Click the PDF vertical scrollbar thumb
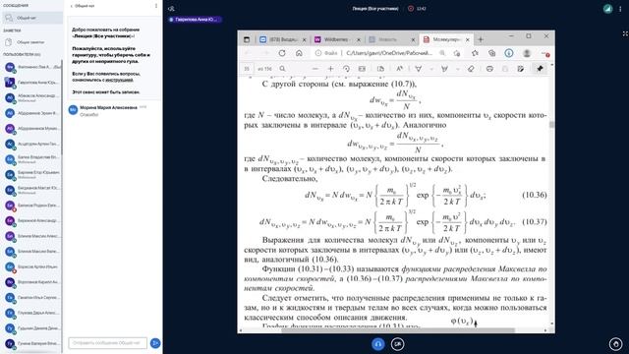The width and height of the screenshot is (629, 354). point(552,125)
